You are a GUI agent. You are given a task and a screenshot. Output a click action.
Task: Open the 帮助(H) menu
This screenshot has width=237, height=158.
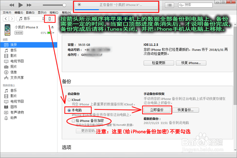coord(66,12)
